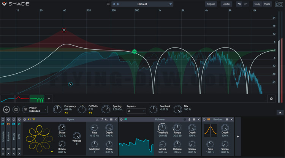Screen dimensions: 285x158
Task: Remove the Envelope modulator
Action: pos(3,154)
